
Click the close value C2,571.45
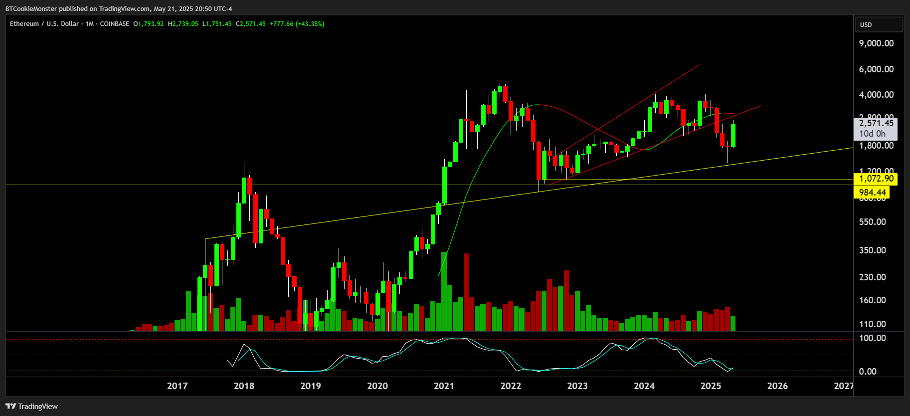[251, 24]
